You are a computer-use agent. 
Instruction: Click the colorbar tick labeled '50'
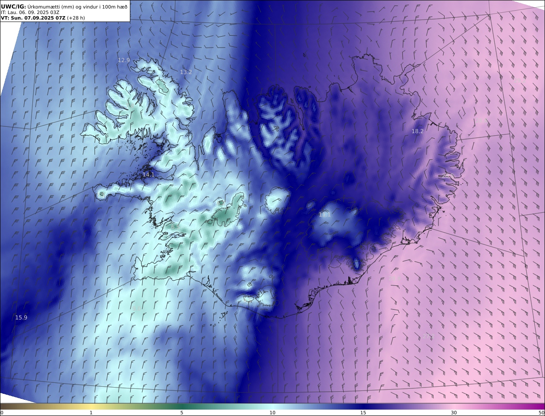542,413
